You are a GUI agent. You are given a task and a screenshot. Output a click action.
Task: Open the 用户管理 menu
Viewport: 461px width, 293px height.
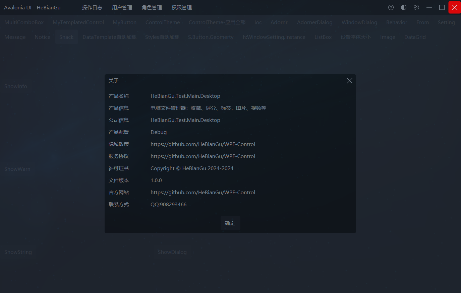(122, 7)
